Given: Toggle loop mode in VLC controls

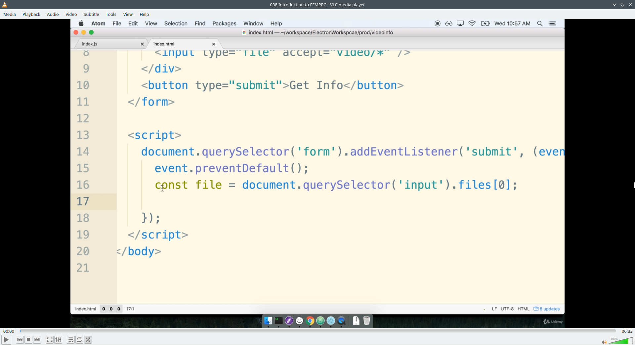Looking at the screenshot, I should (79, 340).
